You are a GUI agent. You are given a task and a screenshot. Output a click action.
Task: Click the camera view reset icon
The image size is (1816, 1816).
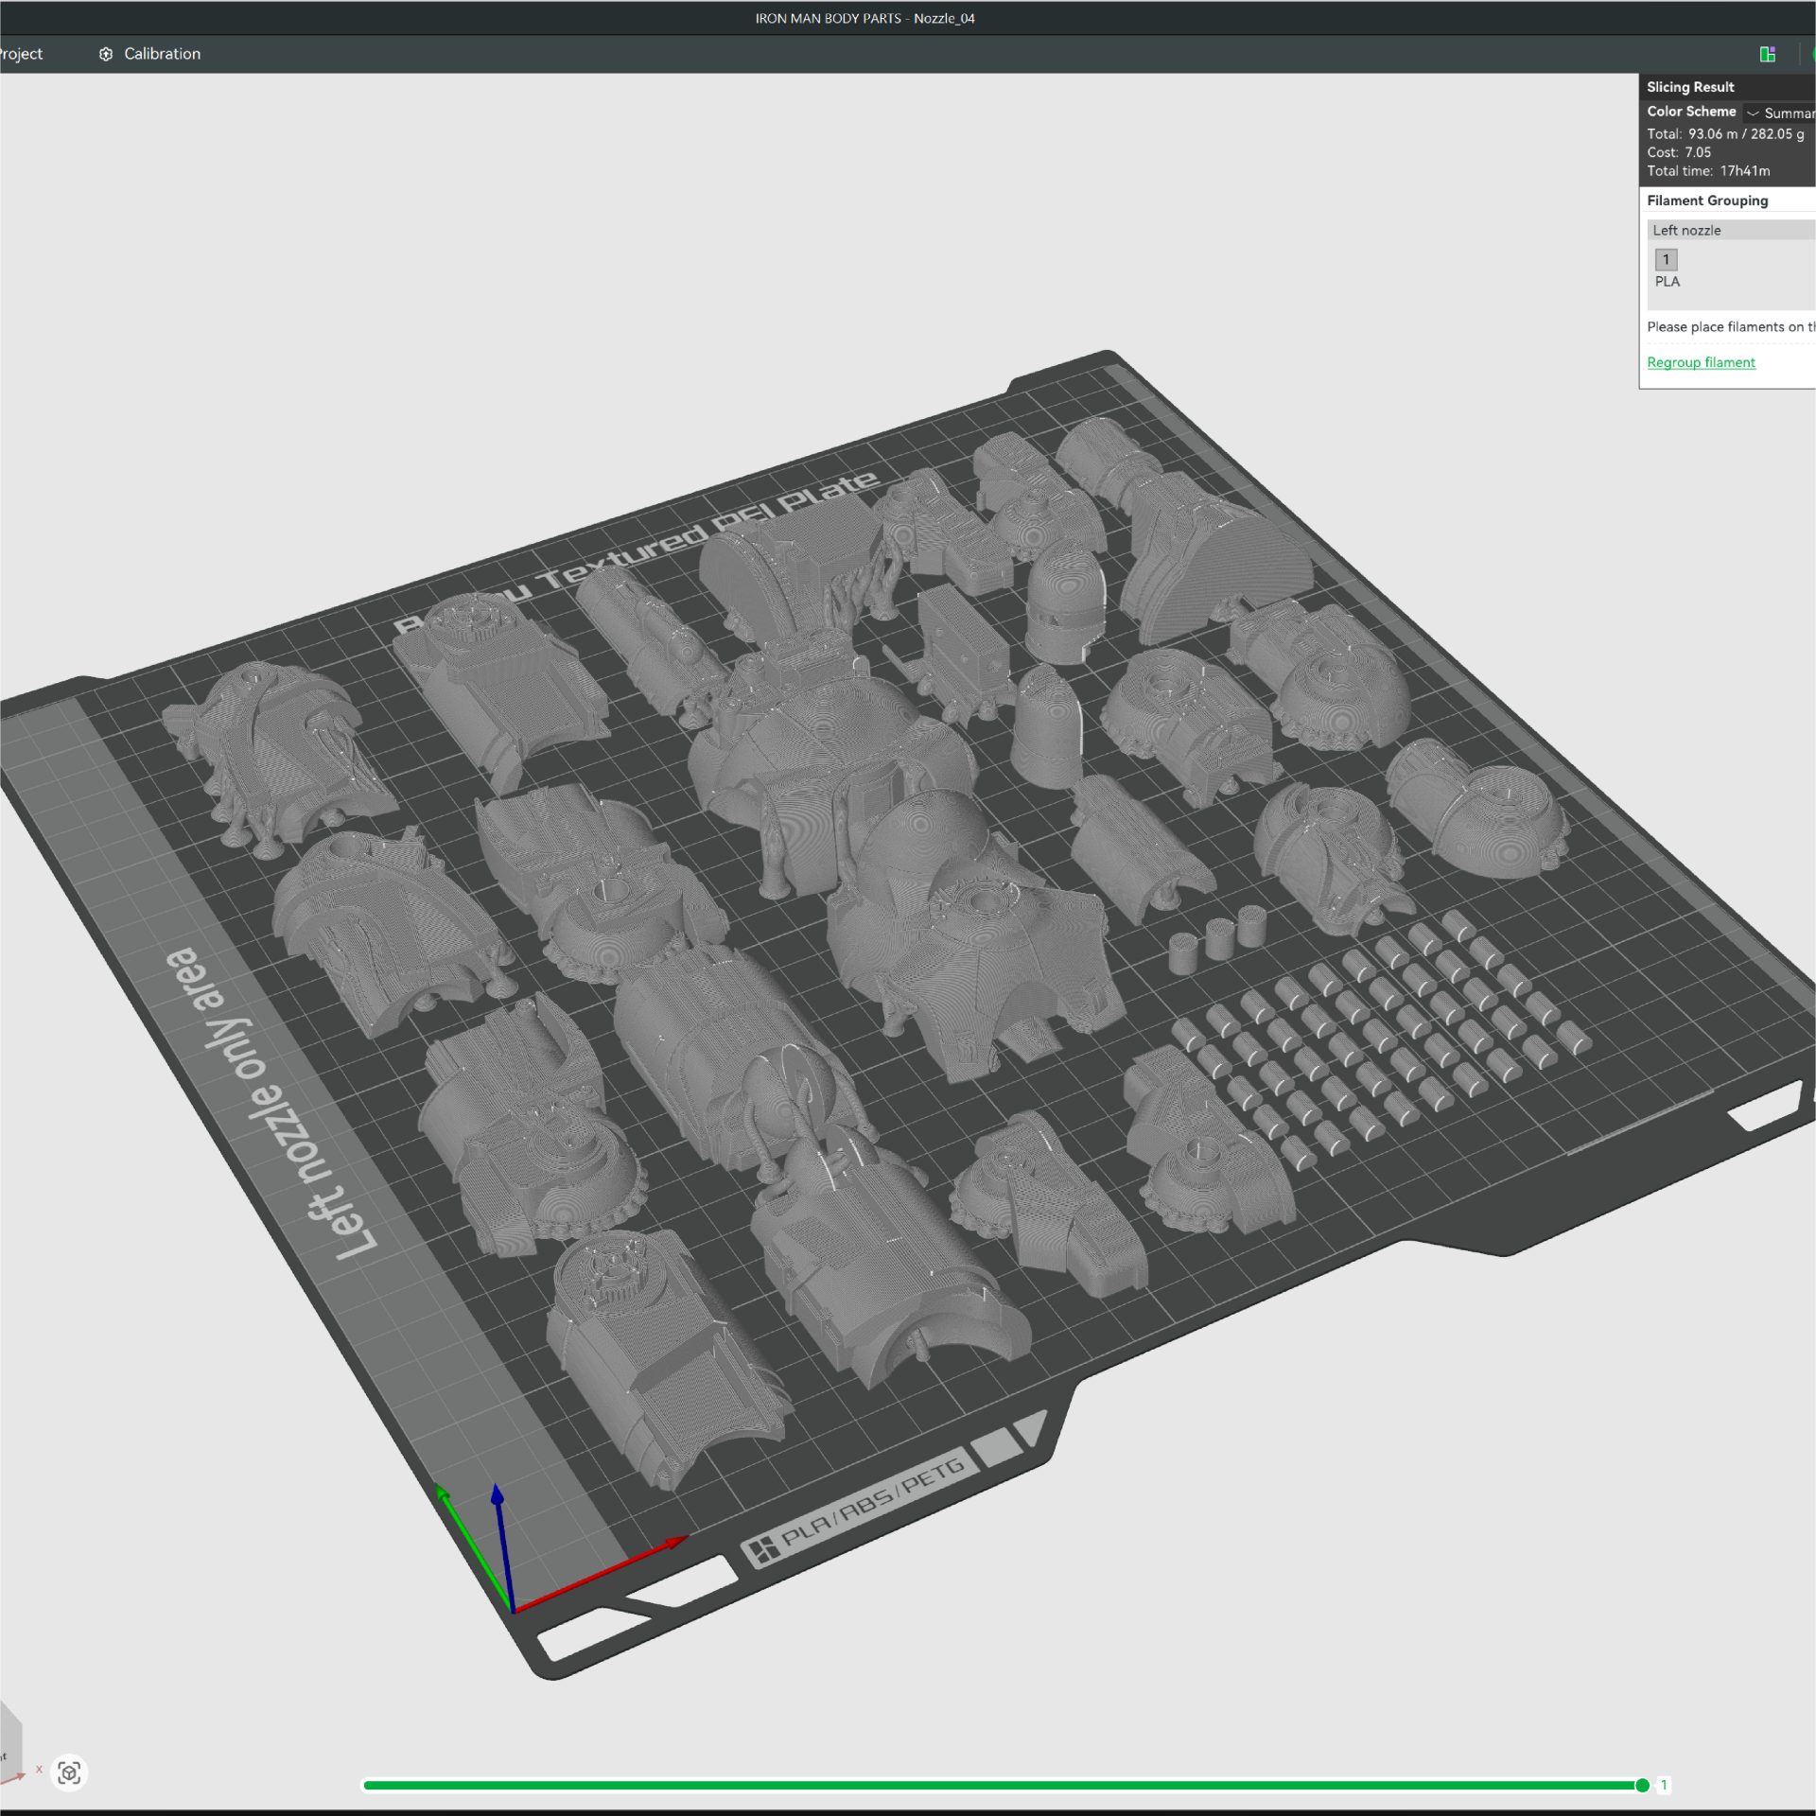[x=69, y=1772]
